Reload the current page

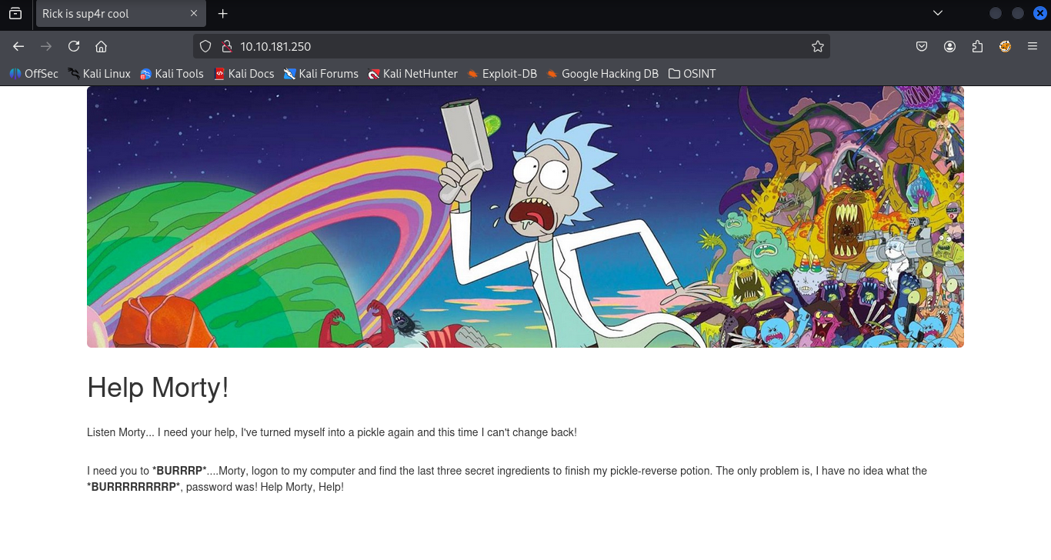coord(74,46)
